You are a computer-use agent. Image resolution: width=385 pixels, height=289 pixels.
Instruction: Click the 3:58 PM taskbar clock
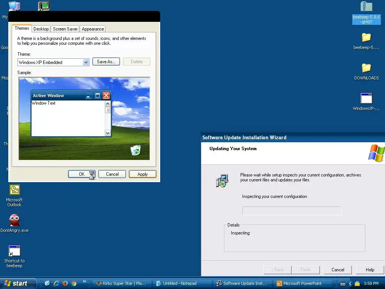(371, 283)
